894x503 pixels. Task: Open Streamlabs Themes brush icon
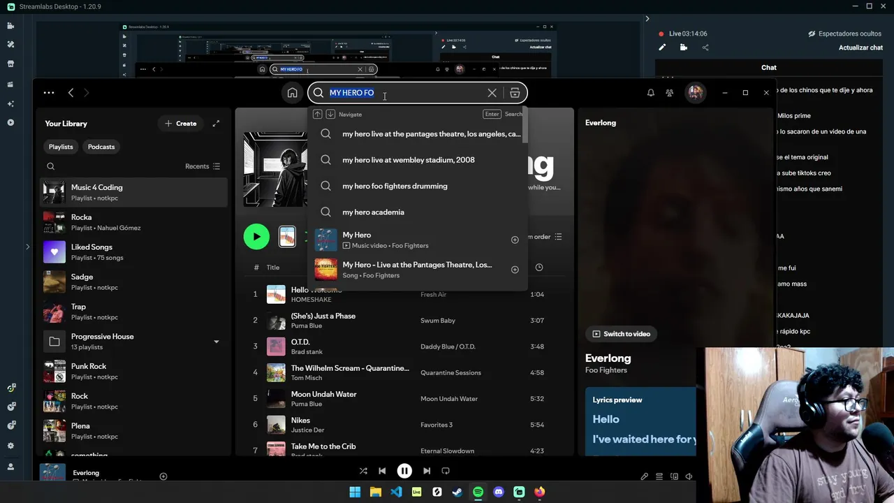tap(10, 44)
